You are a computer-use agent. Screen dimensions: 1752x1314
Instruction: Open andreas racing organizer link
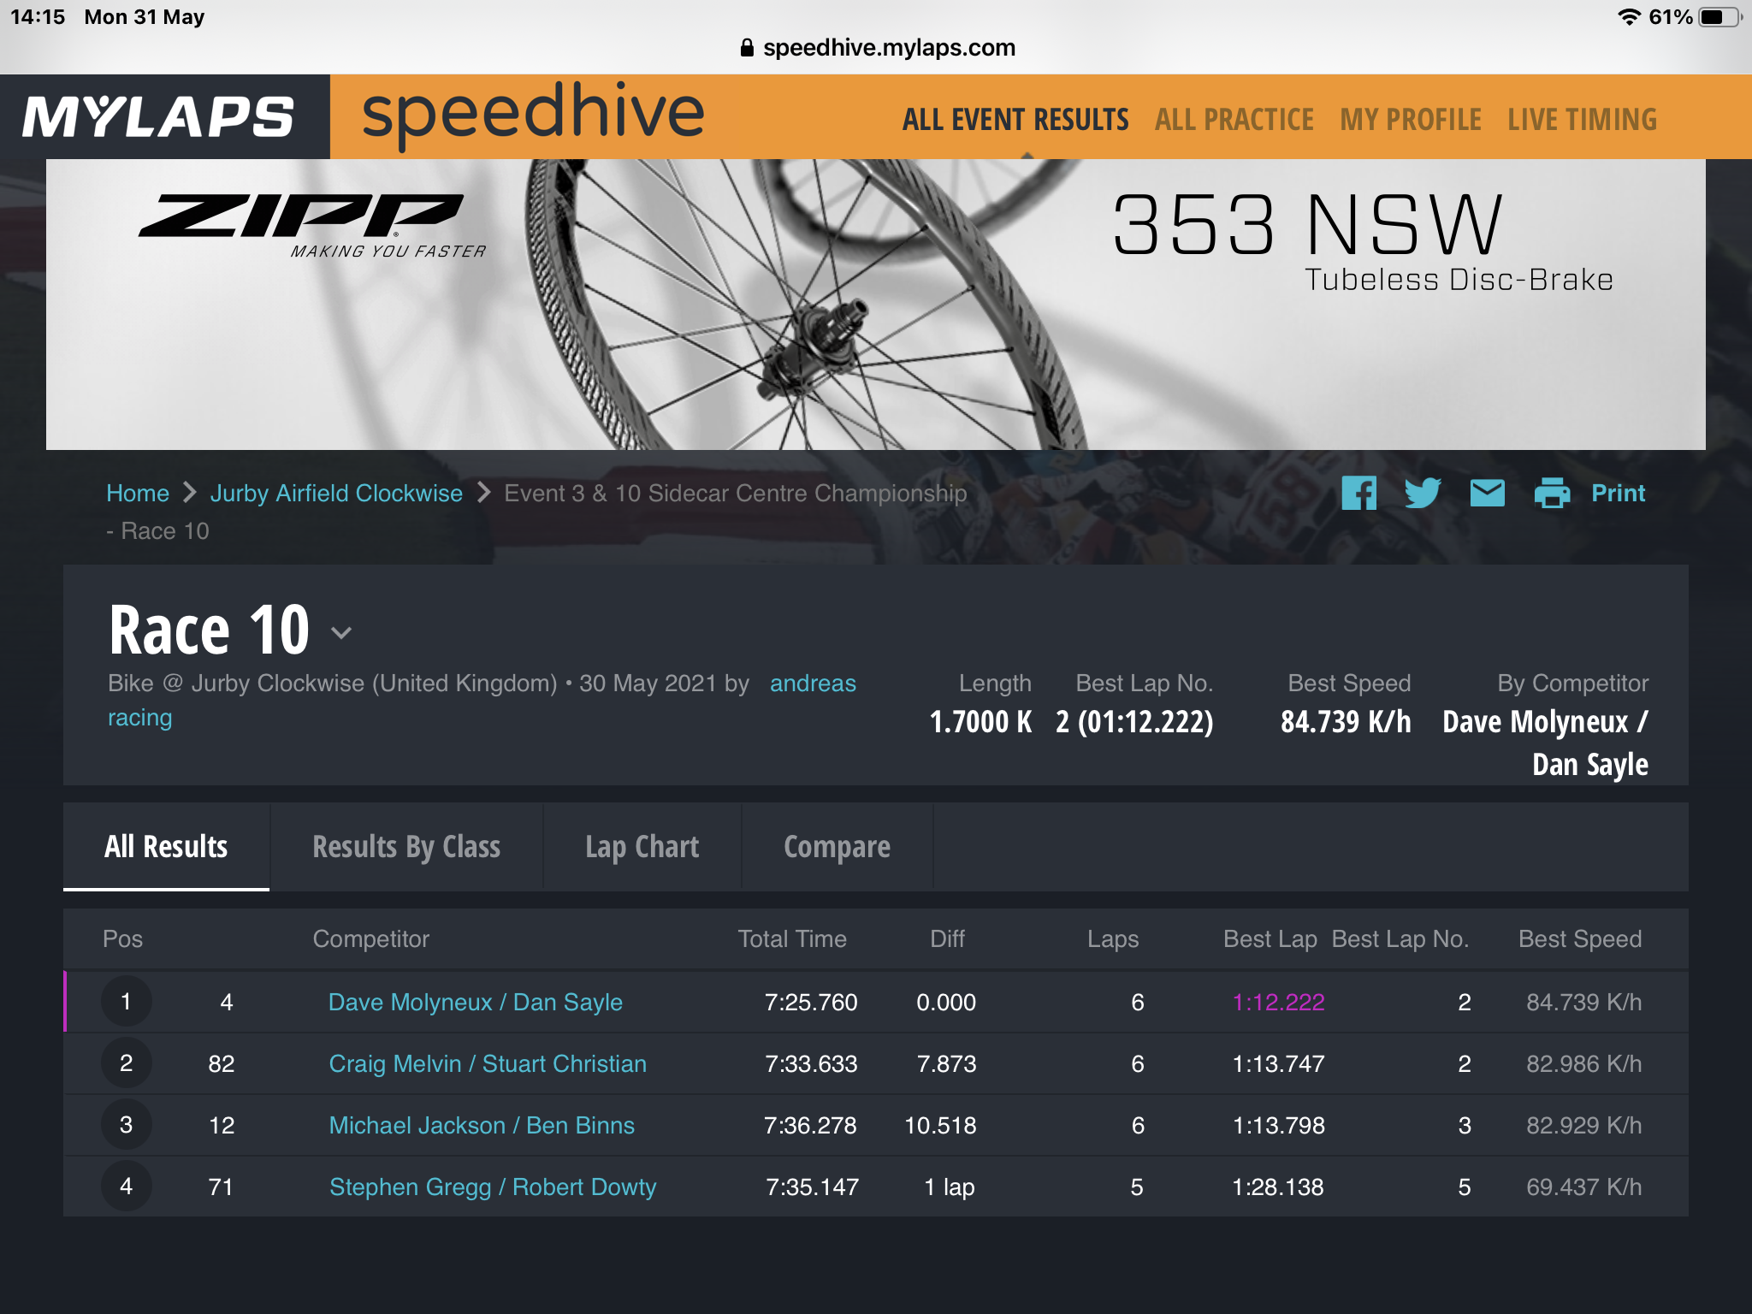pos(813,684)
